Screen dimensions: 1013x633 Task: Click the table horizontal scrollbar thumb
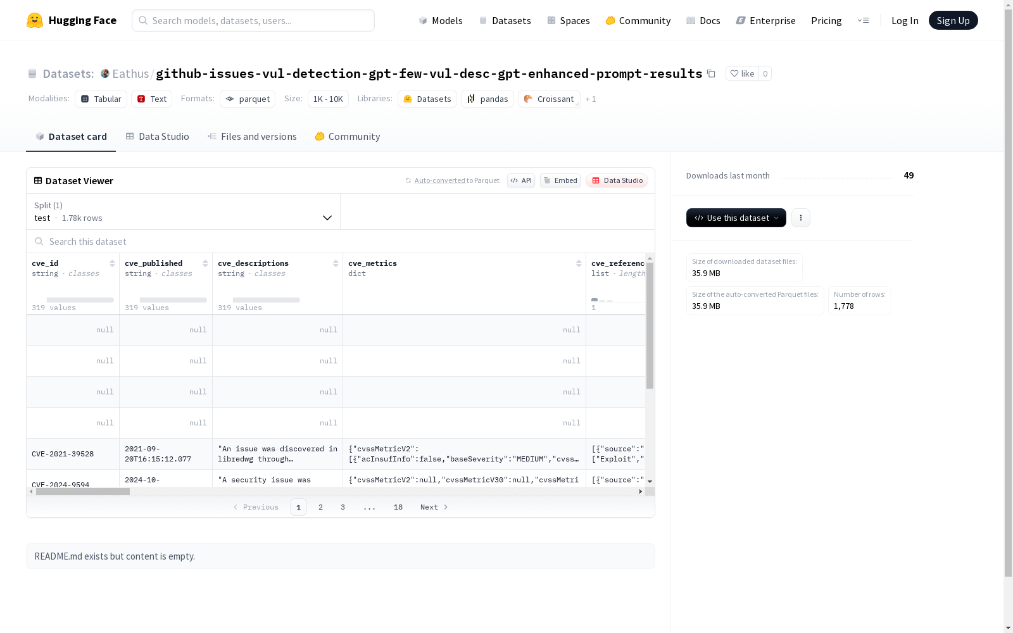(83, 491)
